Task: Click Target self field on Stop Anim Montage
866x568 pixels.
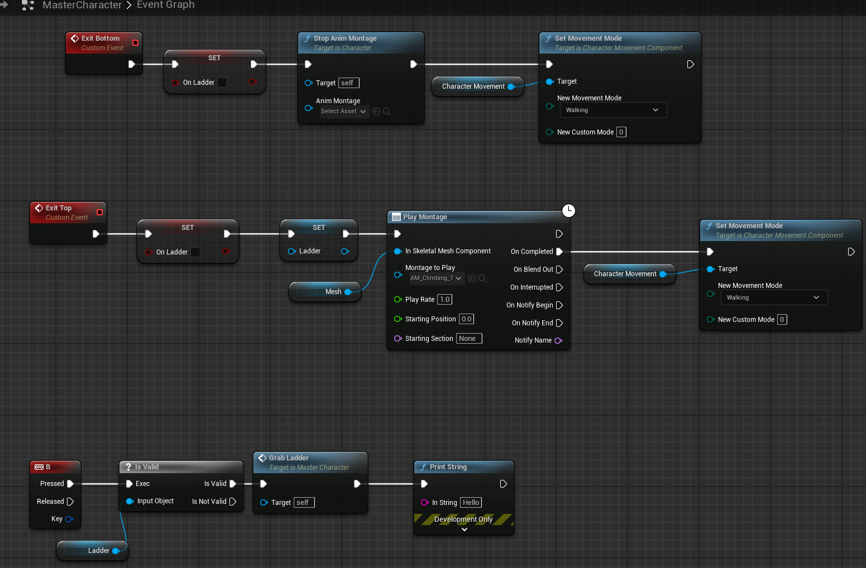Action: [x=349, y=83]
